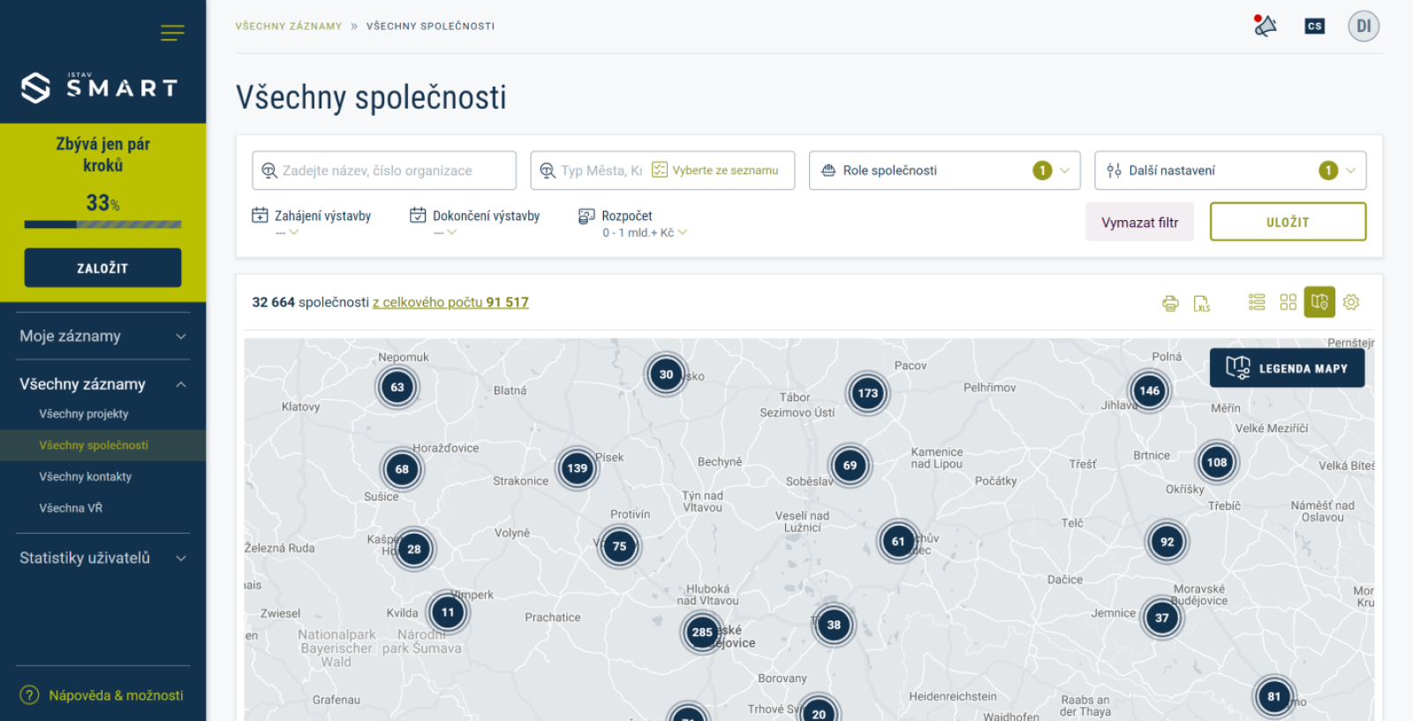This screenshot has width=1413, height=721.
Task: Switch to list view layout
Action: click(x=1257, y=302)
